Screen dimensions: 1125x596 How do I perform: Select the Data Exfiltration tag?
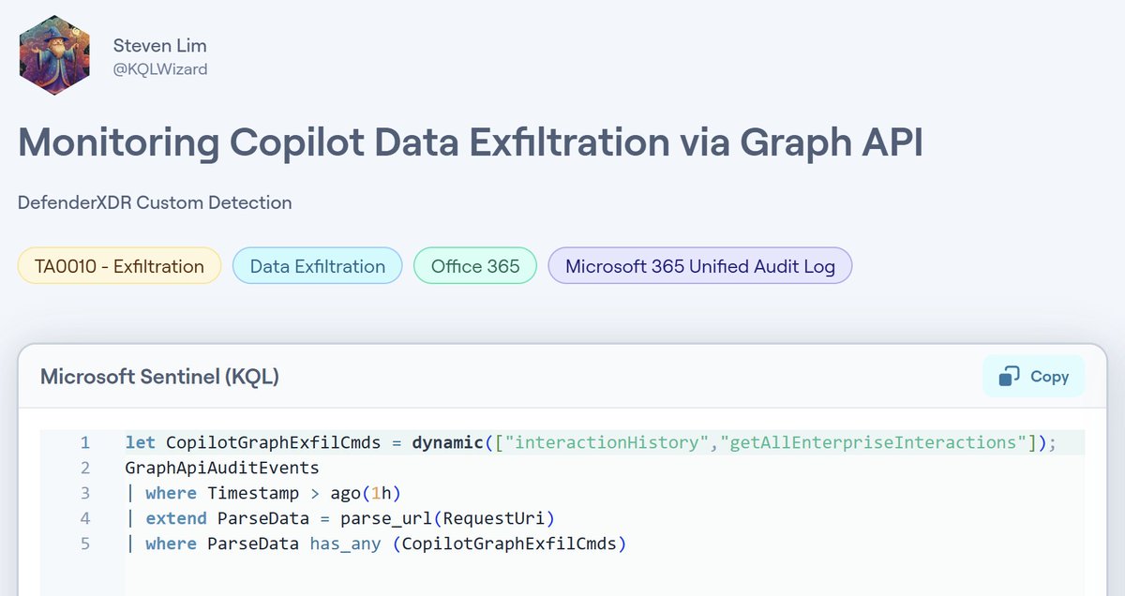click(x=318, y=266)
